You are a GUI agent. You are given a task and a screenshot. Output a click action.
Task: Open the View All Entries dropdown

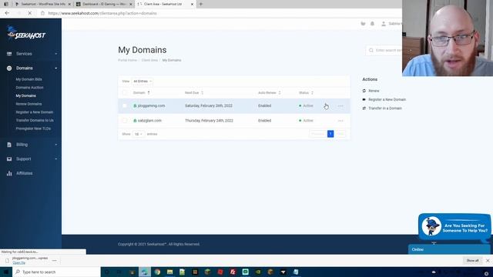pos(142,82)
